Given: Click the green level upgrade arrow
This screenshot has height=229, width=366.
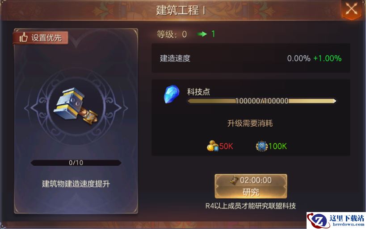Looking at the screenshot, I should [202, 34].
